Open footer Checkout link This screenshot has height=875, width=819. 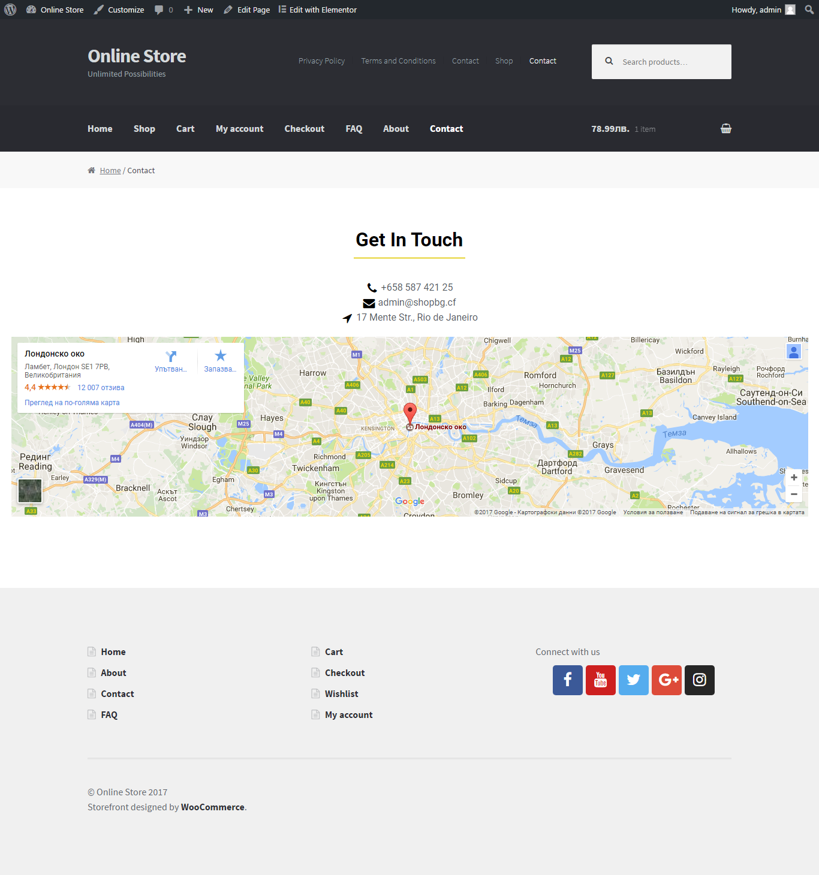coord(345,673)
